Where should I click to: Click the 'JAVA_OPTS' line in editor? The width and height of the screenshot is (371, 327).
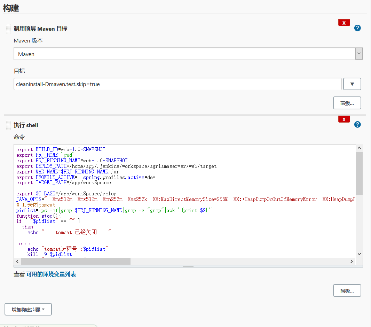(x=186, y=199)
